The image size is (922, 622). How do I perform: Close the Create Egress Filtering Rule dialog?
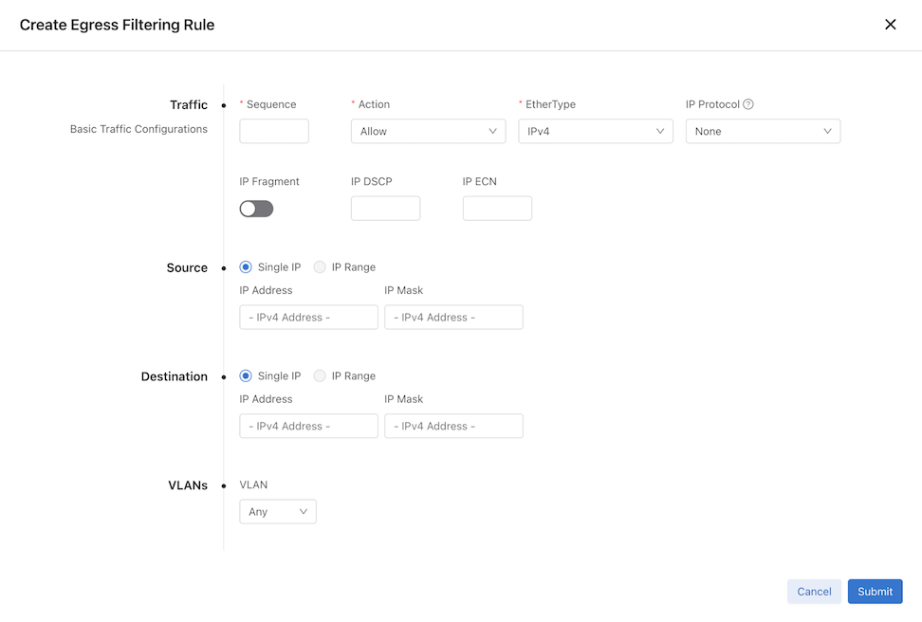(890, 25)
